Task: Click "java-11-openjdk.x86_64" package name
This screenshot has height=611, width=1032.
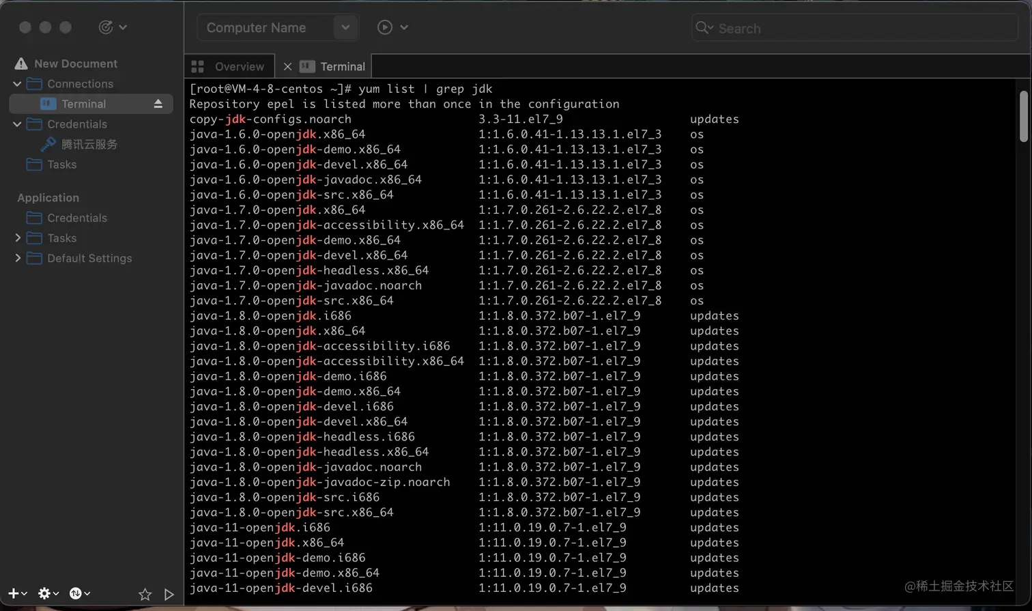Action: click(267, 543)
